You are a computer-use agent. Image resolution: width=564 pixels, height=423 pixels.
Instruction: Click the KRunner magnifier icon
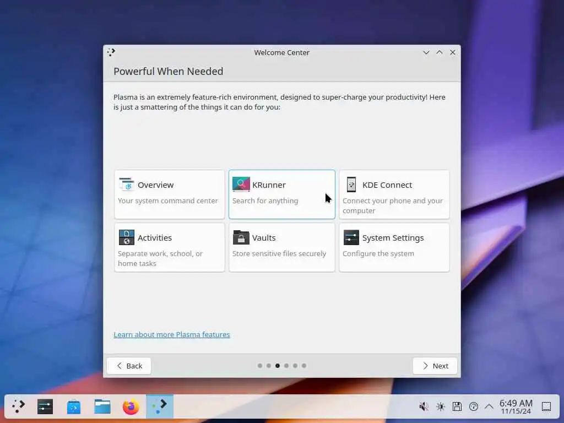241,184
